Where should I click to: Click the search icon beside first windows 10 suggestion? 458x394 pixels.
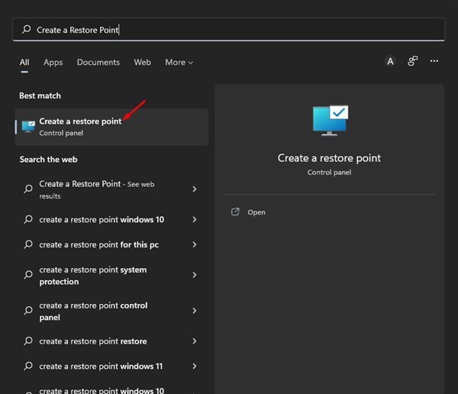coord(28,219)
